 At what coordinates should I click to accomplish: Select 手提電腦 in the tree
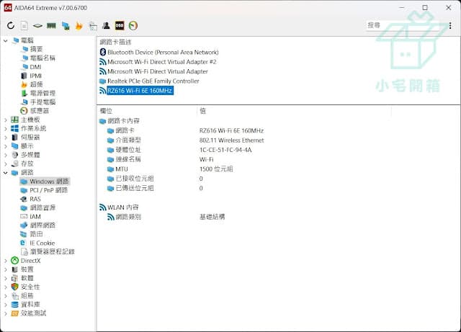point(42,102)
